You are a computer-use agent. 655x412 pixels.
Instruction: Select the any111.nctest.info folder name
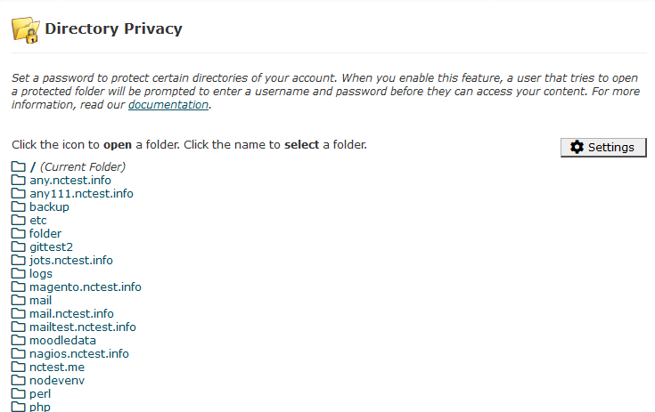click(x=81, y=193)
